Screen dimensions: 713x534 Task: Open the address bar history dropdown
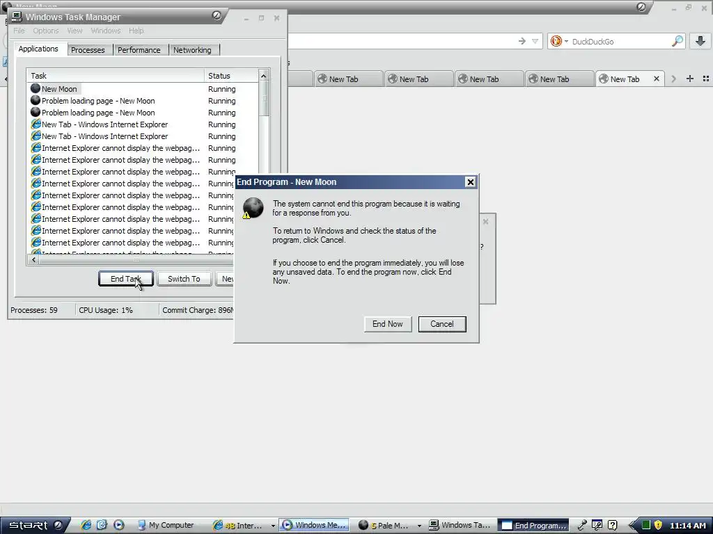click(x=535, y=41)
